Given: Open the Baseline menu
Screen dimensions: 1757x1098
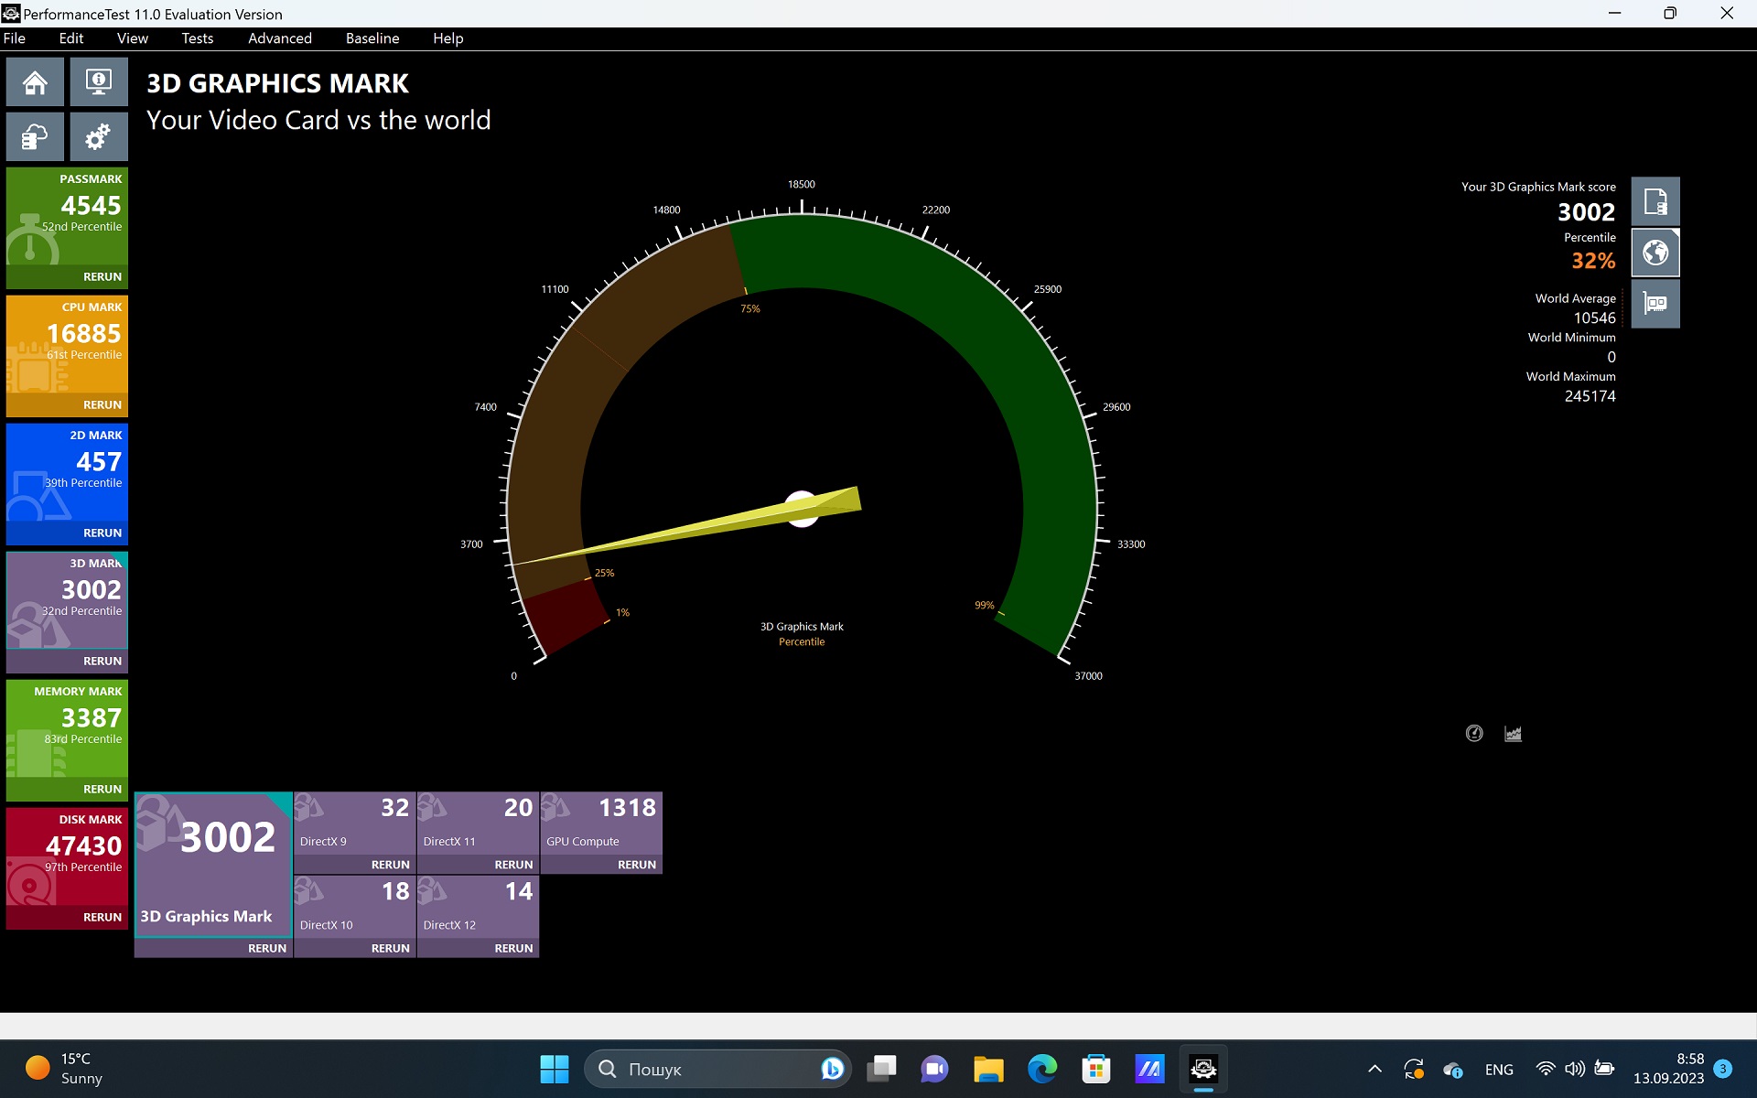Looking at the screenshot, I should coord(372,38).
